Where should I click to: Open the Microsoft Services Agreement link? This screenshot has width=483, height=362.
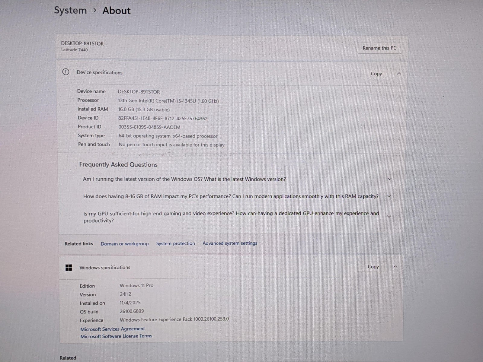(x=112, y=329)
